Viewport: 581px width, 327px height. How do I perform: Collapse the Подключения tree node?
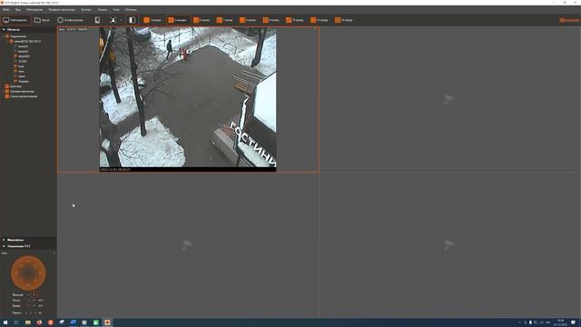coord(4,36)
